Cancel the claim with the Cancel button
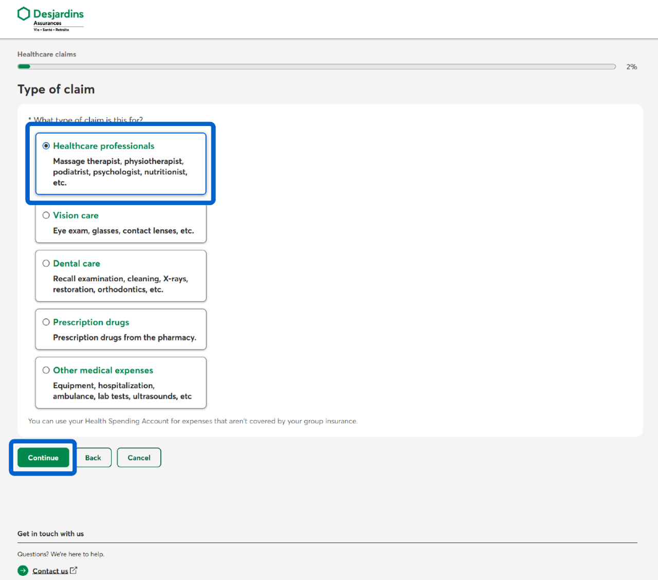The image size is (658, 580). point(139,458)
